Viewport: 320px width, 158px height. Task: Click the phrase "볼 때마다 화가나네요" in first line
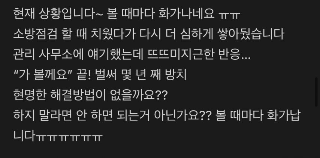(161, 14)
